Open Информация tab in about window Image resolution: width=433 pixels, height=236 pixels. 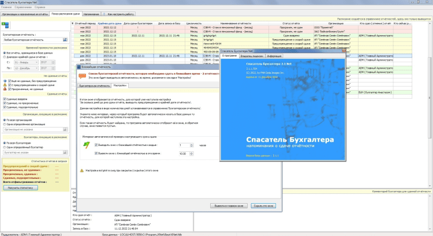pyautogui.click(x=274, y=56)
